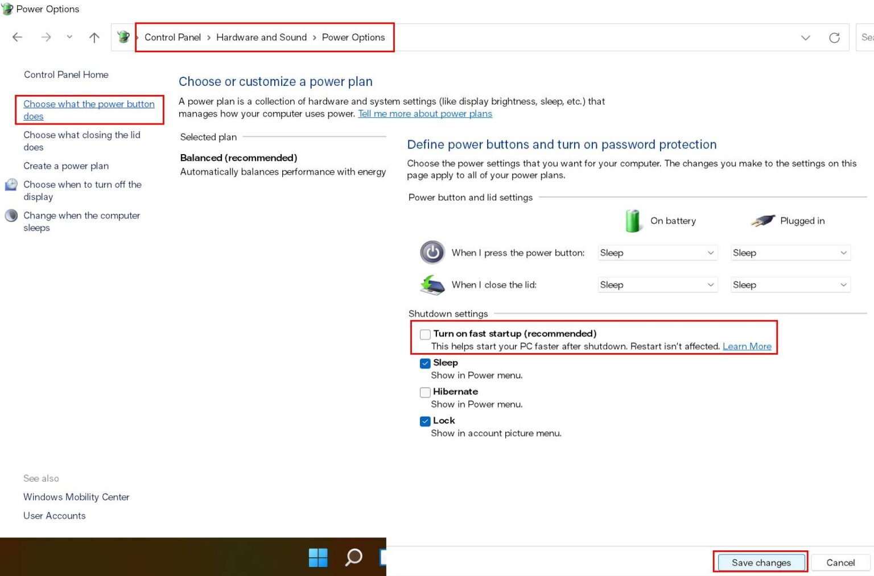This screenshot has width=874, height=576.
Task: Click the Forward navigation arrow
Action: [46, 38]
